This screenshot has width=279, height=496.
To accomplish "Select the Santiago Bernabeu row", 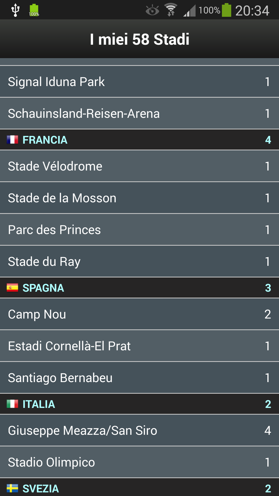I will coord(139,378).
